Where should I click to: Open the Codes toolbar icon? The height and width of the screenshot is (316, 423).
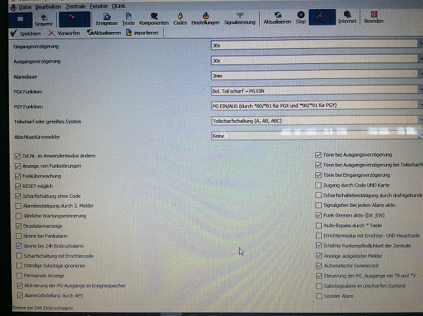click(180, 18)
